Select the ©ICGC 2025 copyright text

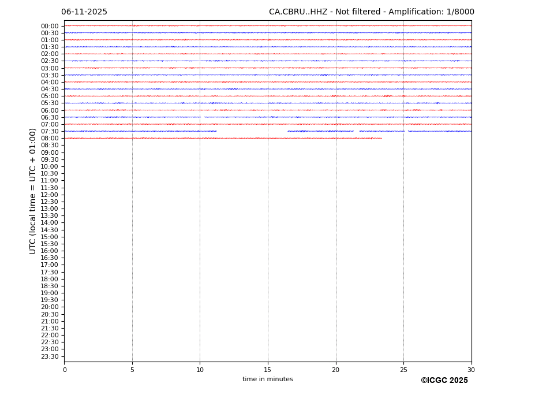pos(444,381)
